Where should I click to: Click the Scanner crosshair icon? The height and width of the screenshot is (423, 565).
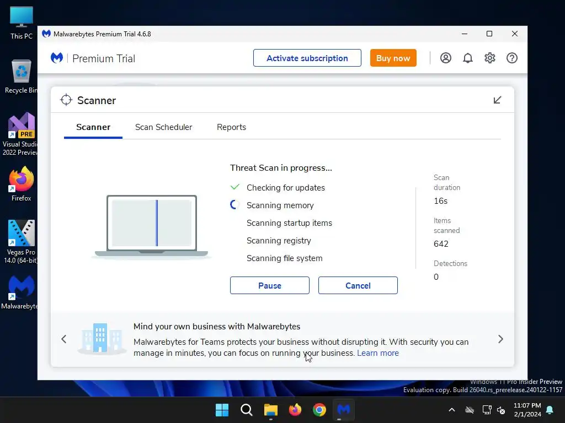[66, 100]
